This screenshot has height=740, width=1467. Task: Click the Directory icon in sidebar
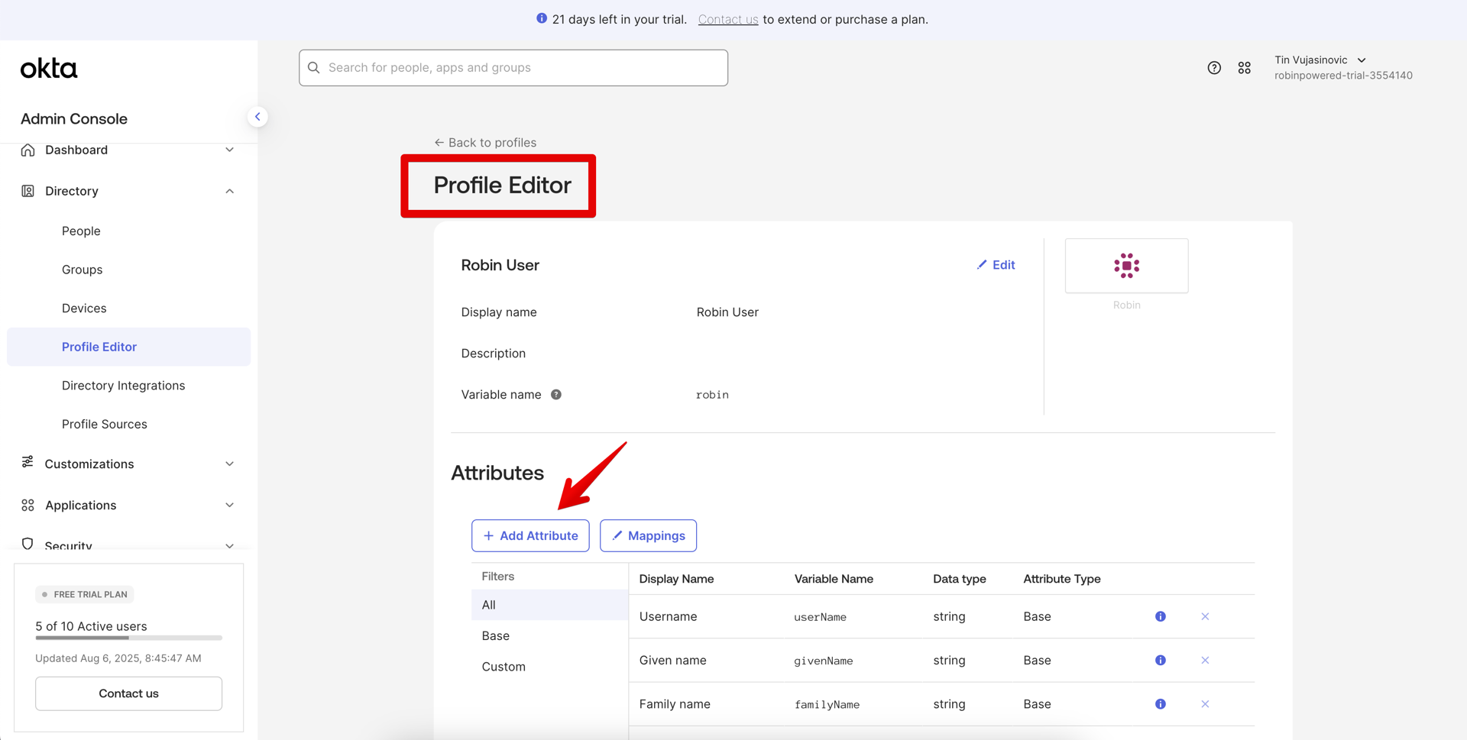(x=28, y=191)
